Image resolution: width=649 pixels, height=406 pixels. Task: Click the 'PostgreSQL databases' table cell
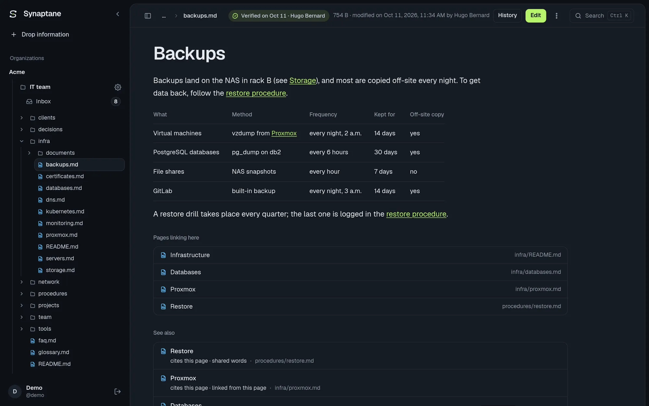tap(186, 152)
